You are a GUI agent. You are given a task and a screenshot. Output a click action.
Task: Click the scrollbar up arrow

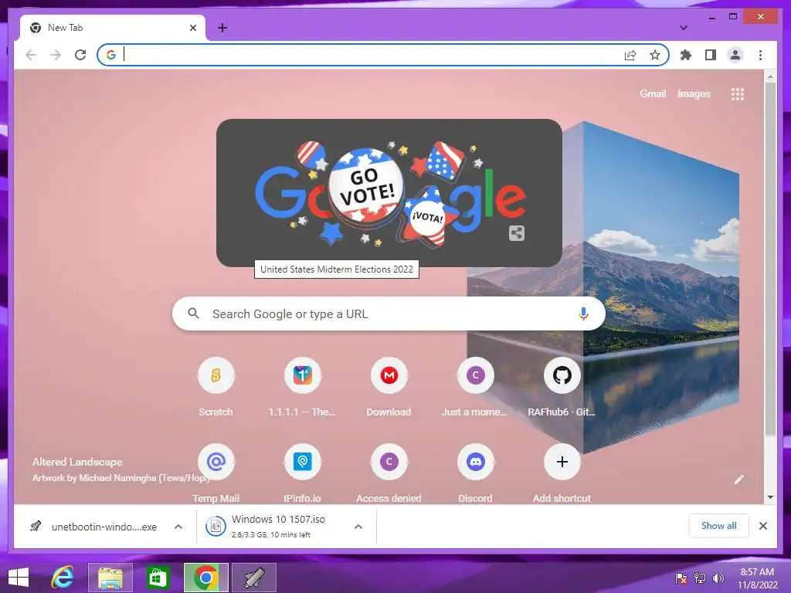pyautogui.click(x=770, y=76)
